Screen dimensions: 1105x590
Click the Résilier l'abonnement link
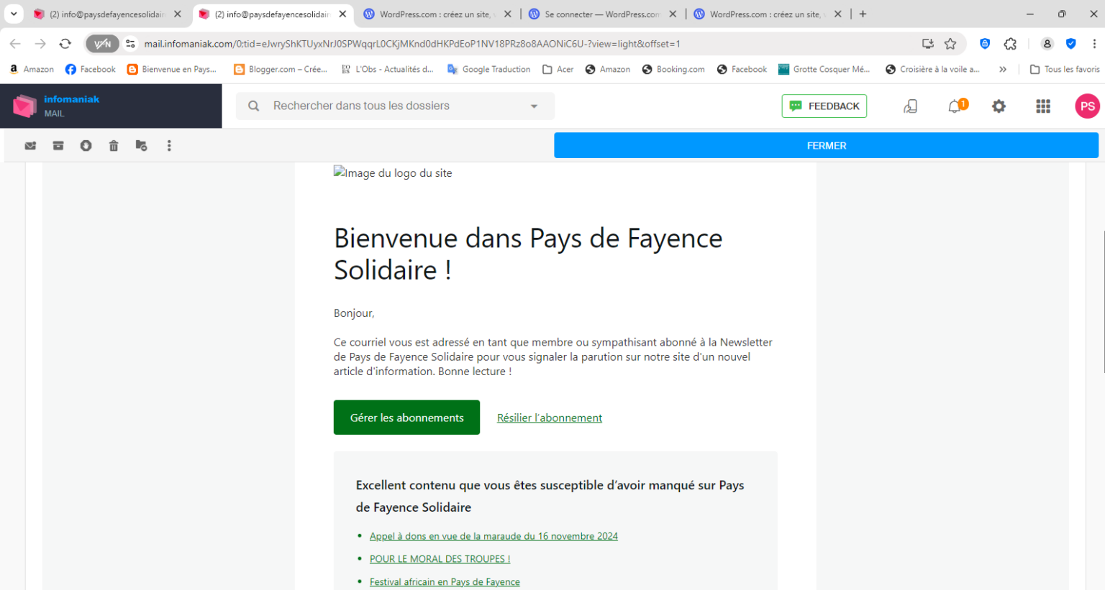pyautogui.click(x=550, y=418)
